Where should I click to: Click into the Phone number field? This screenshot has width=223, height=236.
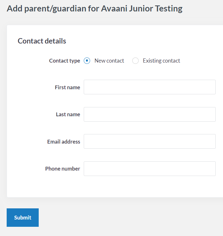149,169
